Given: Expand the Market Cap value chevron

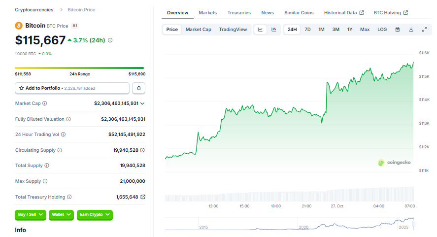Looking at the screenshot, I should 143,103.
